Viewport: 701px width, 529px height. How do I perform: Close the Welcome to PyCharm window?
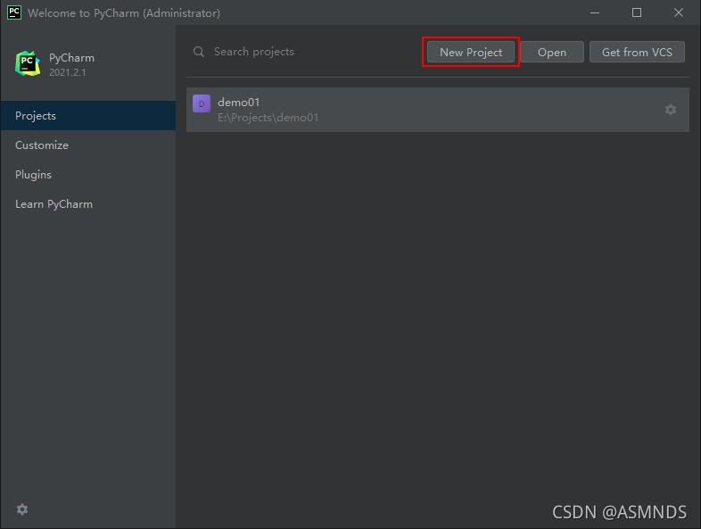[x=678, y=12]
